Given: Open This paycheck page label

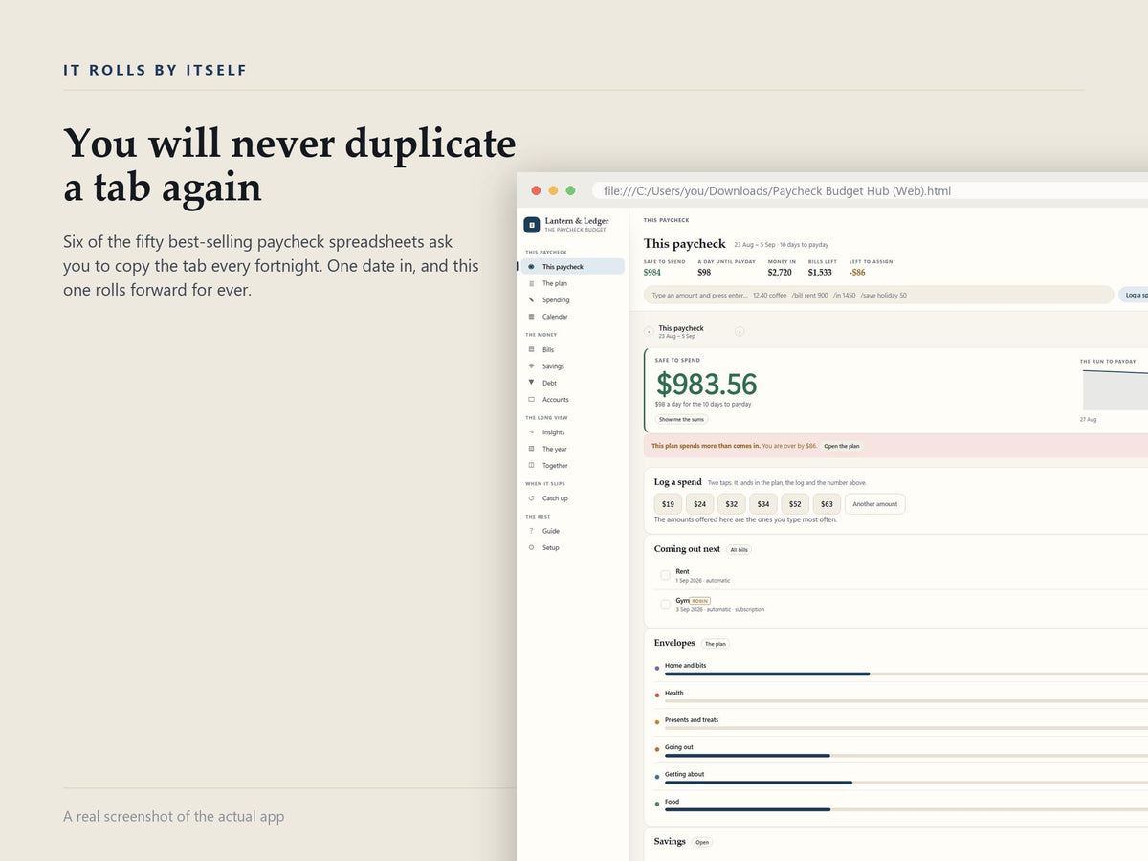Looking at the screenshot, I should pos(563,267).
